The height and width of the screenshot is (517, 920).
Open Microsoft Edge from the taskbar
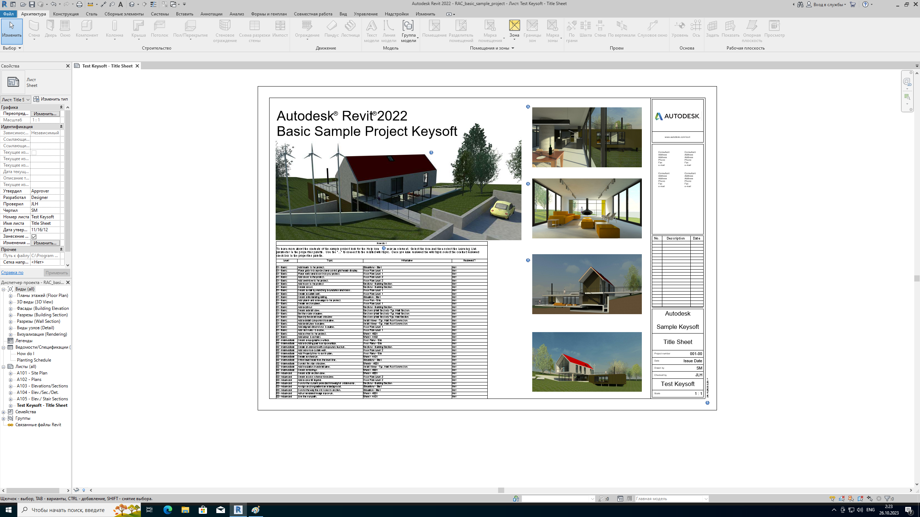pyautogui.click(x=168, y=510)
